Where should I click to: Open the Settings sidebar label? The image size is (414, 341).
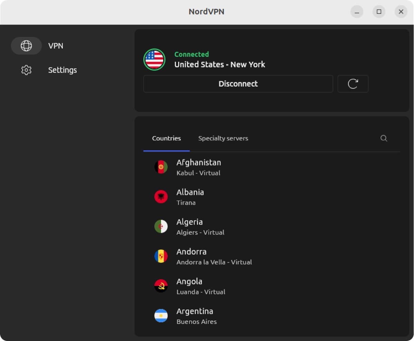pos(62,70)
